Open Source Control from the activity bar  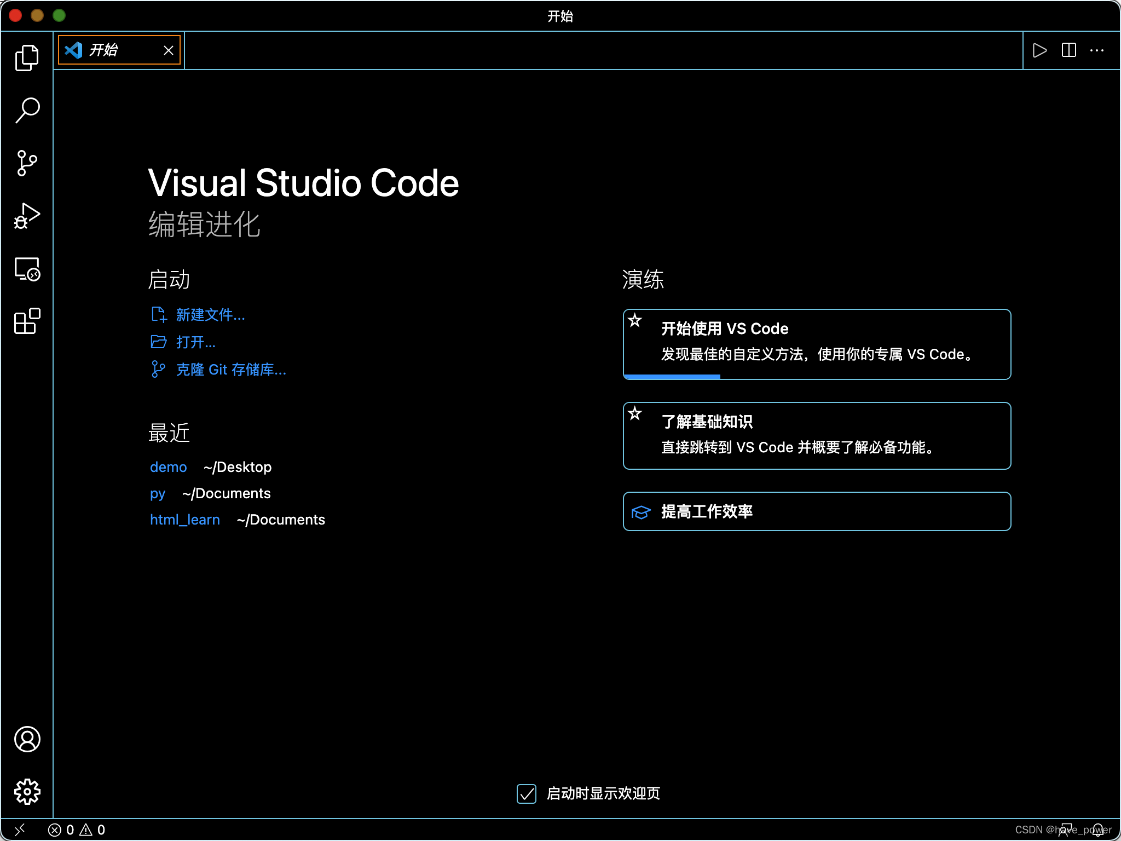pyautogui.click(x=27, y=163)
